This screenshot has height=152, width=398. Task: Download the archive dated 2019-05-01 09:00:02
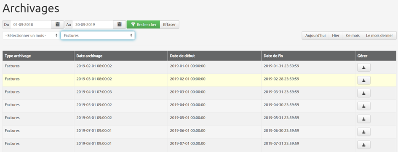click(364, 106)
